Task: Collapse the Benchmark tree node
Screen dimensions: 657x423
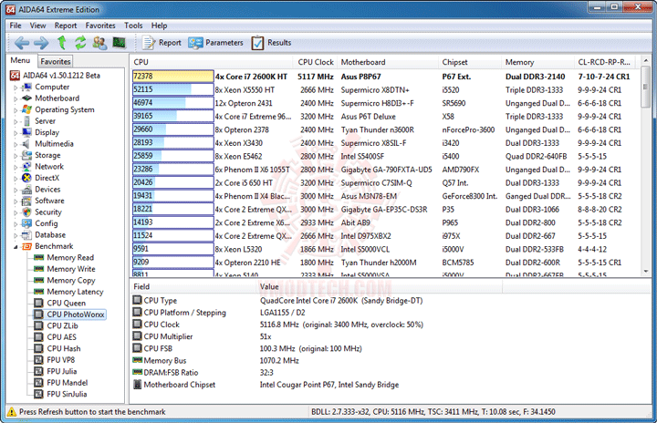Action: [16, 247]
